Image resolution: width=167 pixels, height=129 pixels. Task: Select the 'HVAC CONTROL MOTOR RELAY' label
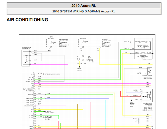point(26,48)
